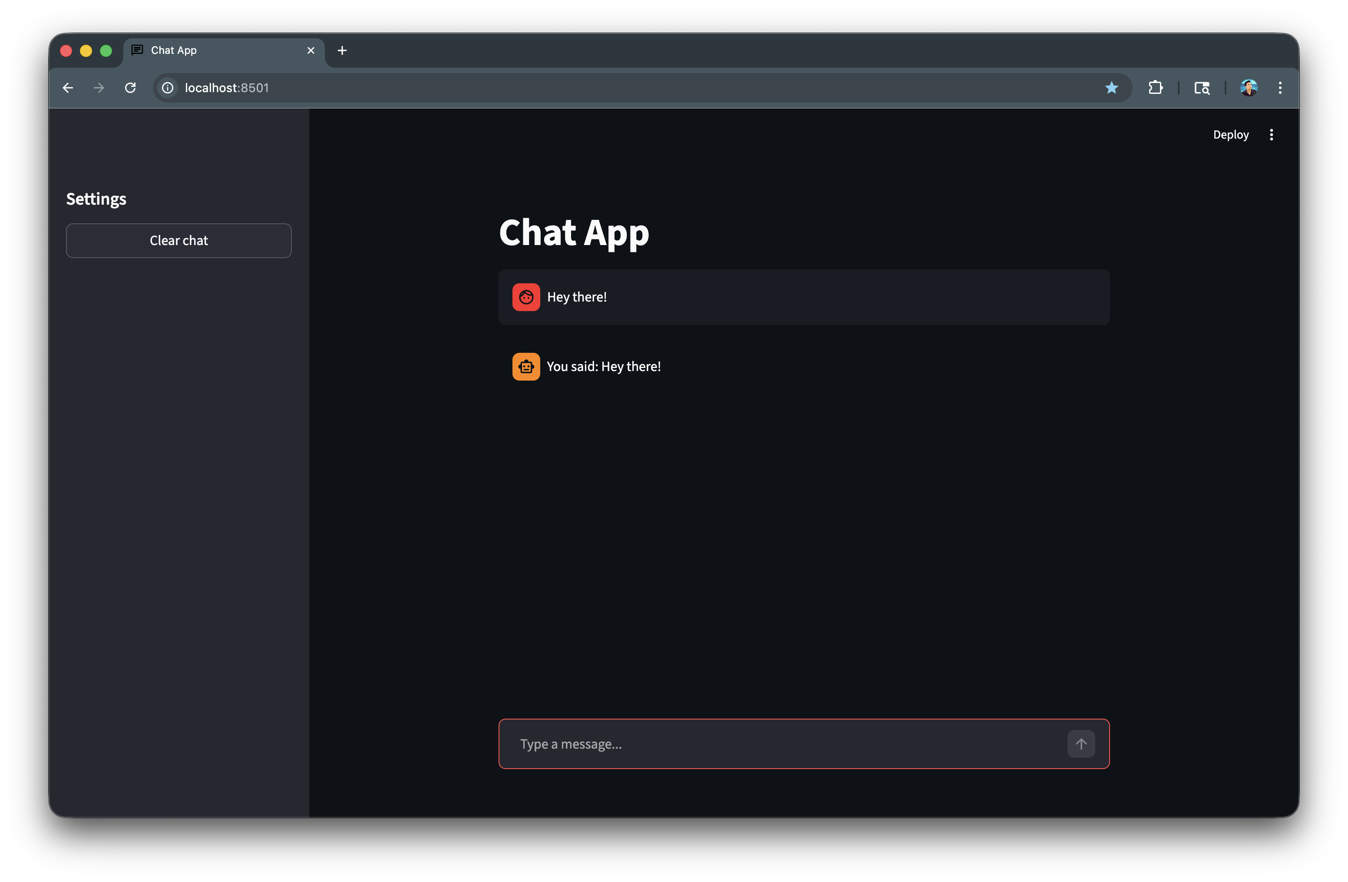Click the browser forward arrow
1348x882 pixels.
click(x=99, y=88)
